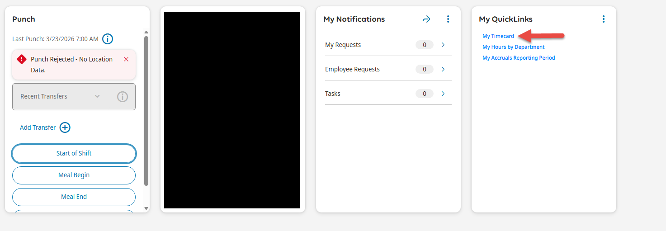The height and width of the screenshot is (231, 666).
Task: Click the Punch panel scrollbar thumb
Action: pos(146,111)
